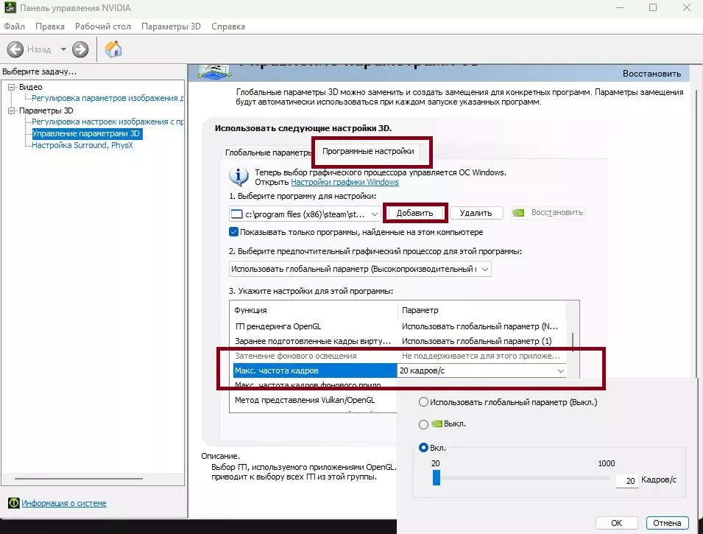Click the Отмена button in popup

point(667,523)
